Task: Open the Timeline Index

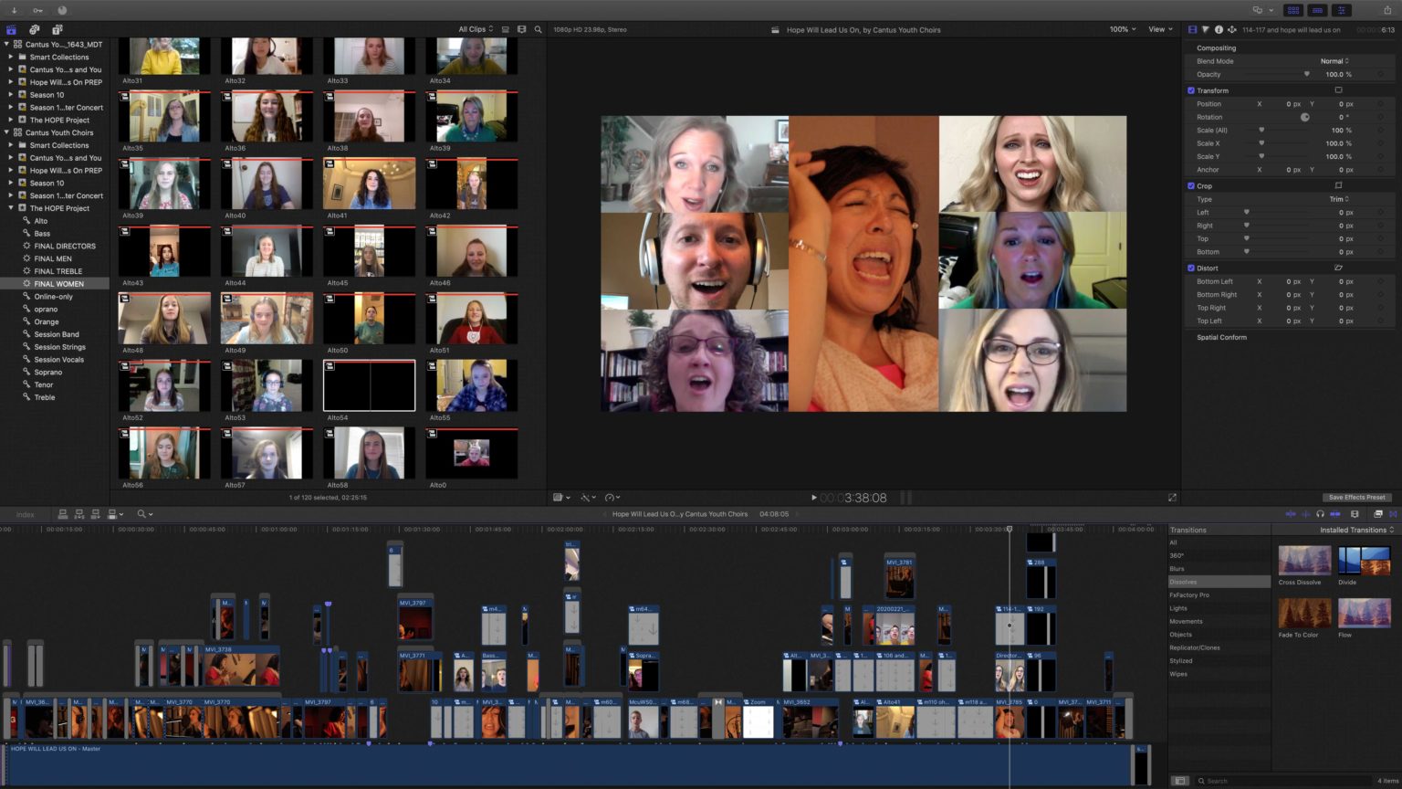Action: click(26, 514)
